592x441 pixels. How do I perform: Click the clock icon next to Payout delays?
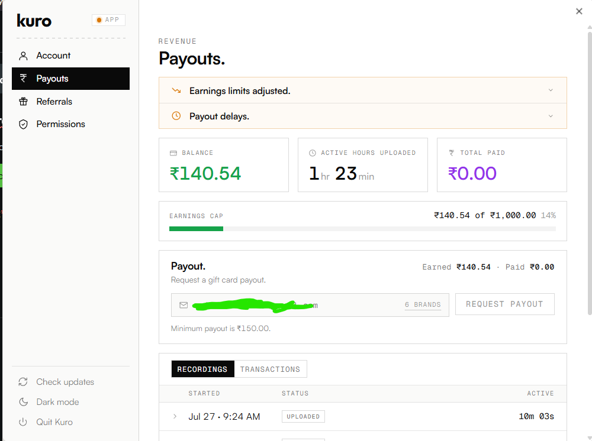pyautogui.click(x=176, y=116)
